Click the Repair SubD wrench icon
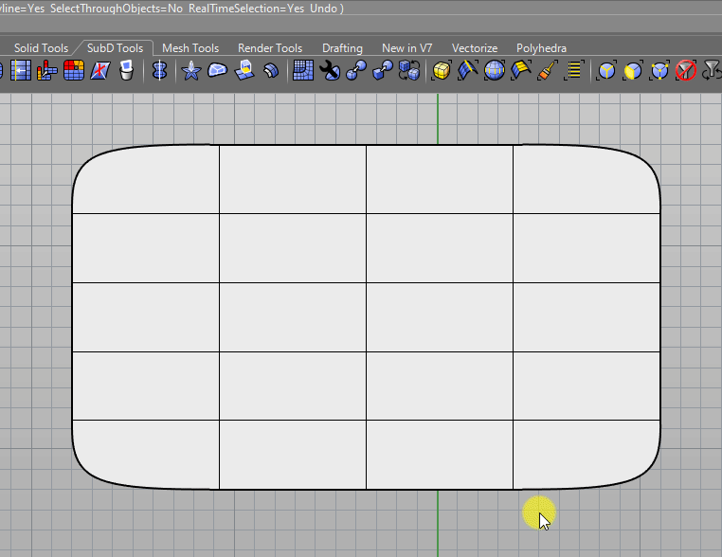722x557 pixels. tap(330, 70)
